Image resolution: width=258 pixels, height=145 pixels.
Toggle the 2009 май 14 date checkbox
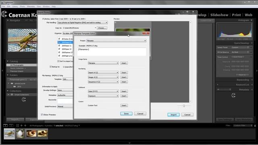pyautogui.click(x=59, y=49)
